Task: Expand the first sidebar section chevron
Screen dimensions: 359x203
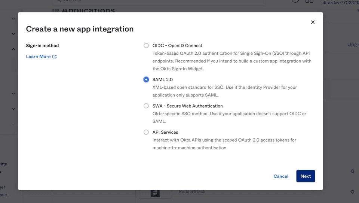Action: tap(13, 18)
